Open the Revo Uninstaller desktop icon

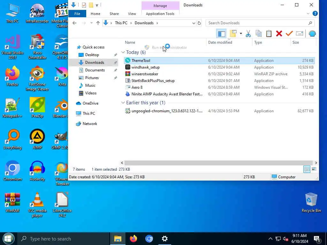[x=37, y=47]
